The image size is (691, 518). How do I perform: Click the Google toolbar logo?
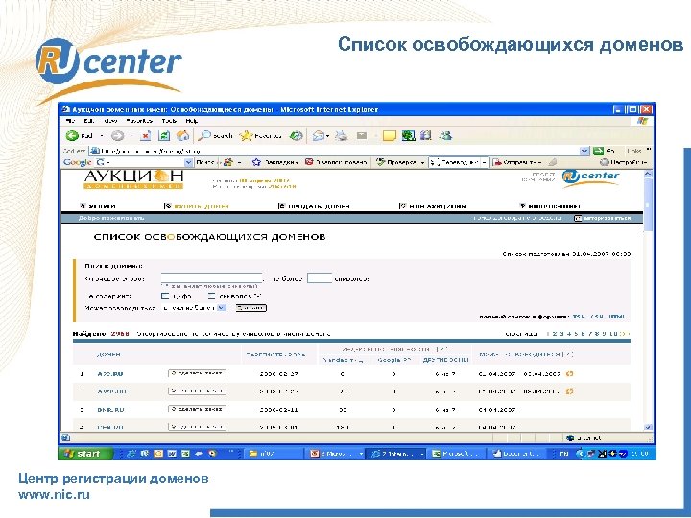pyautogui.click(x=77, y=162)
